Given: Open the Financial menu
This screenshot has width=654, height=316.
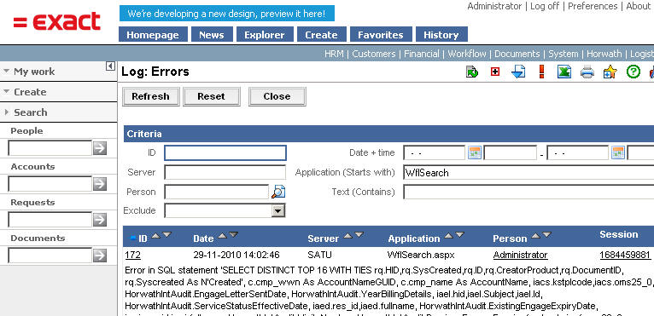Looking at the screenshot, I should pos(421,54).
